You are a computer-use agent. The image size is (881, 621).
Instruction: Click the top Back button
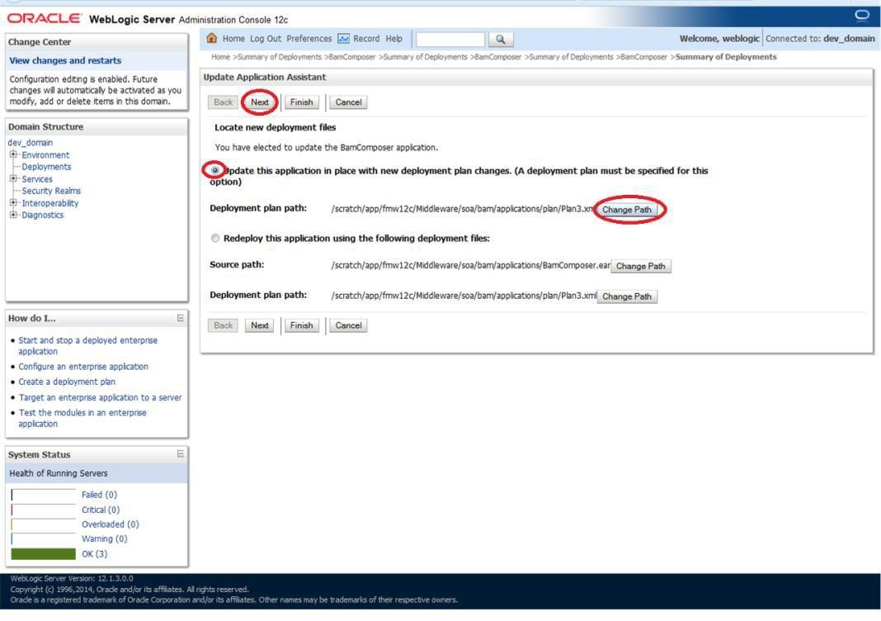coord(223,102)
